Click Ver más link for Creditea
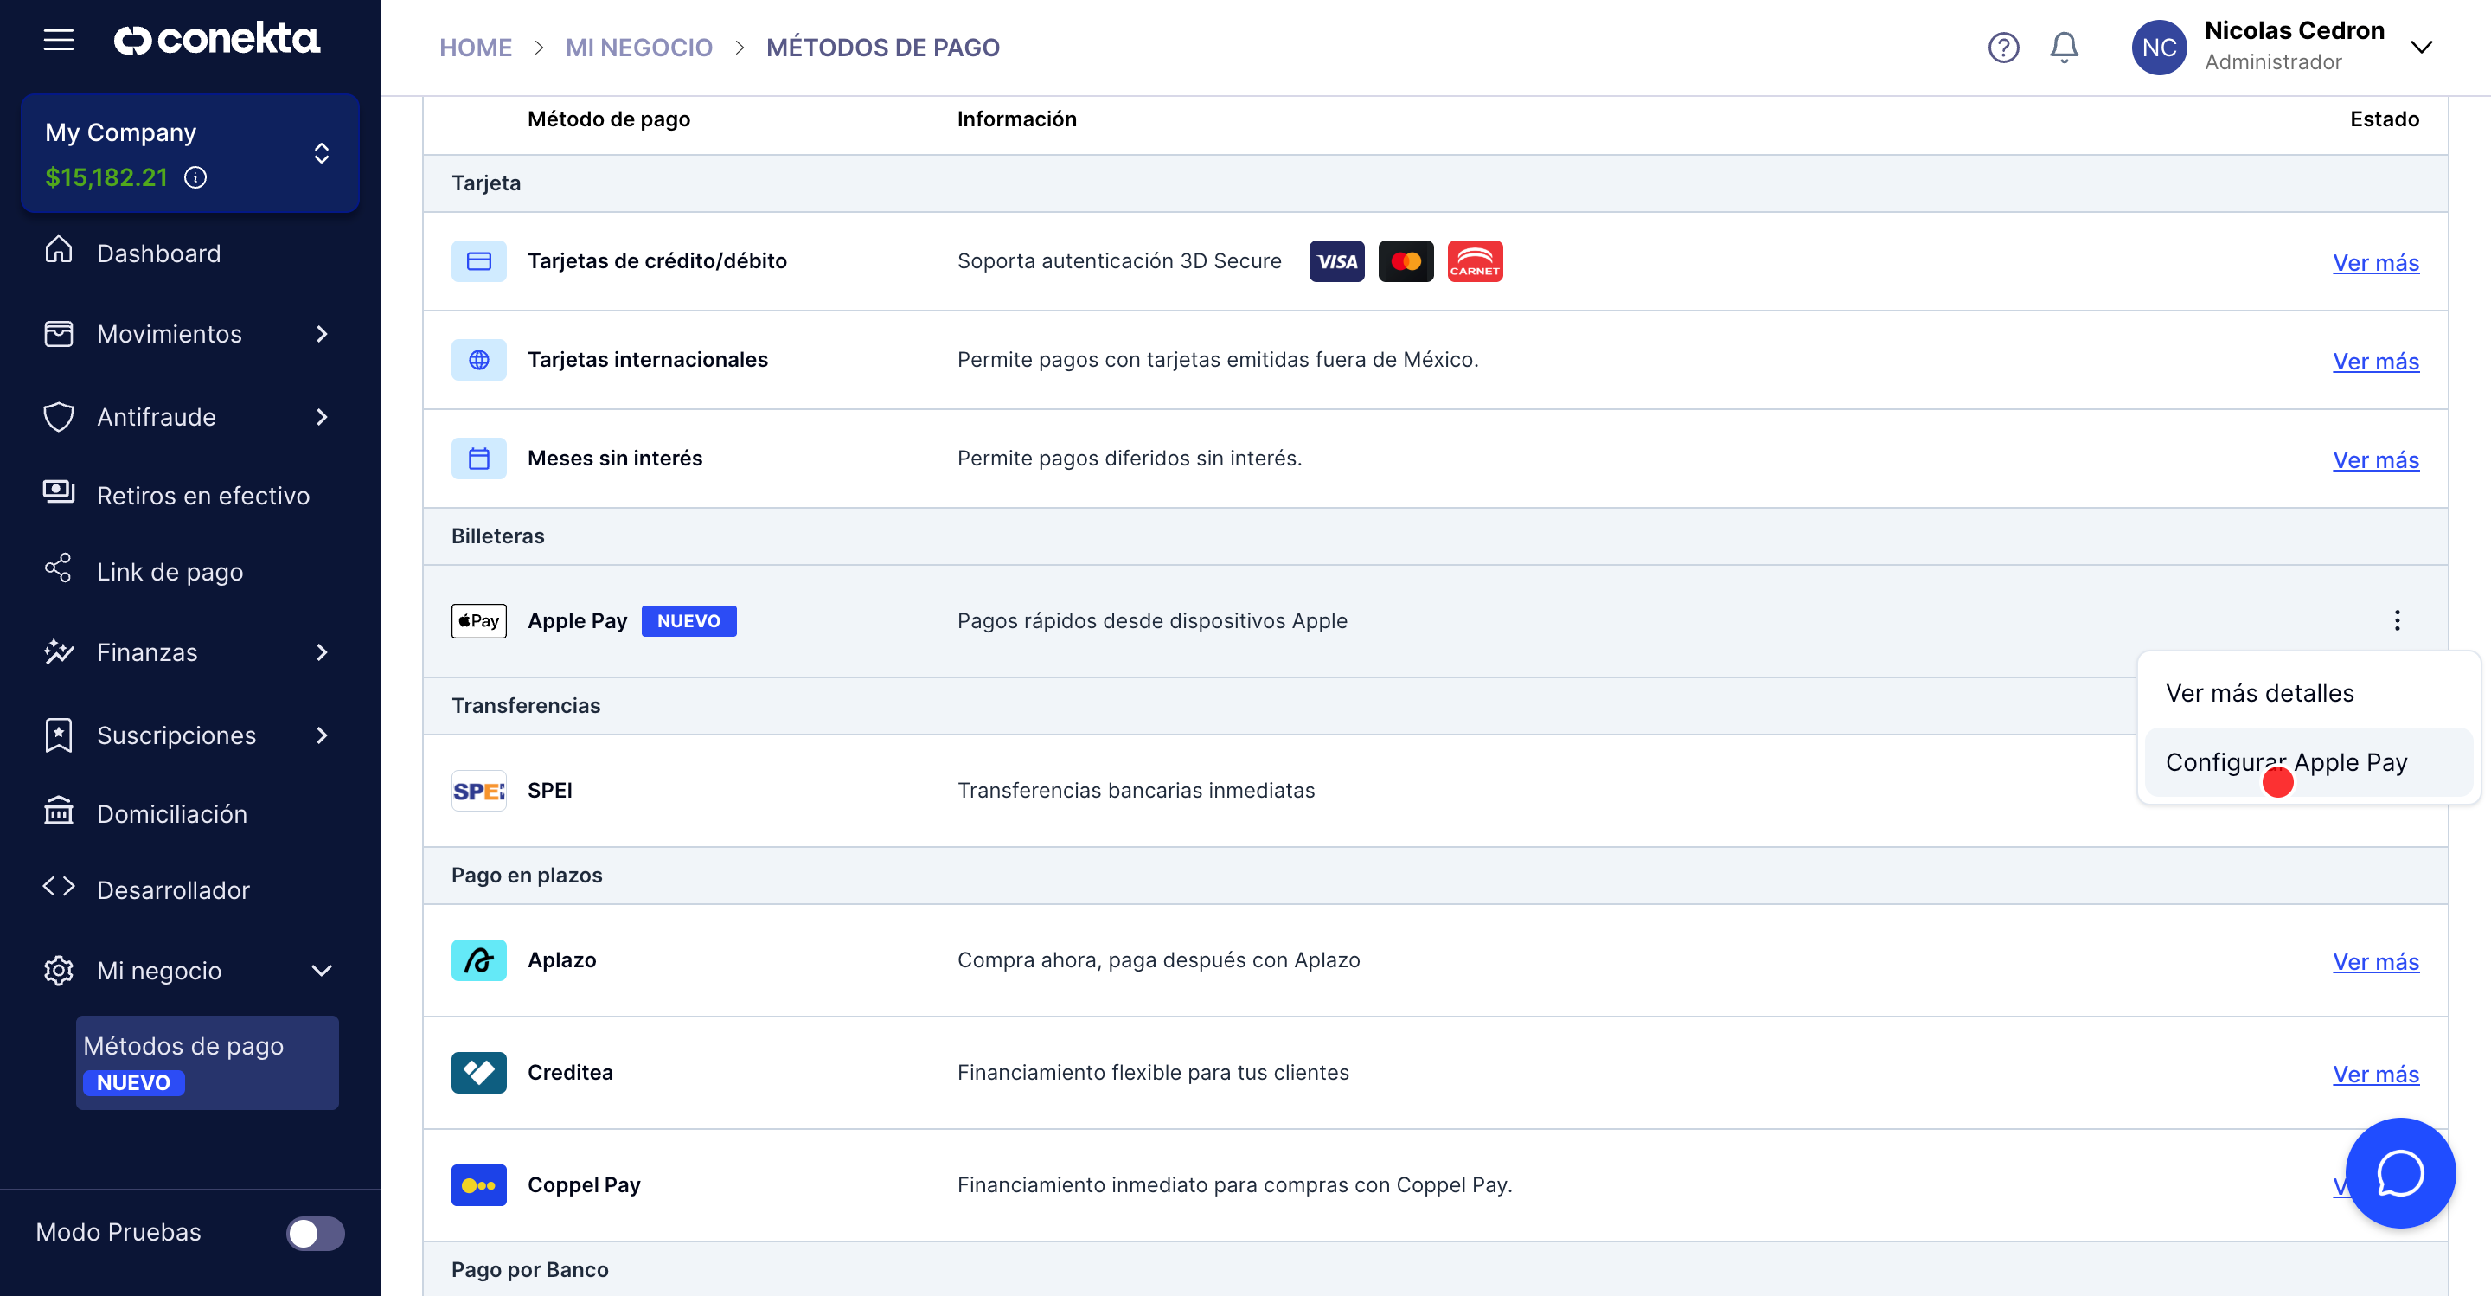Viewport: 2491px width, 1296px height. click(x=2375, y=1074)
